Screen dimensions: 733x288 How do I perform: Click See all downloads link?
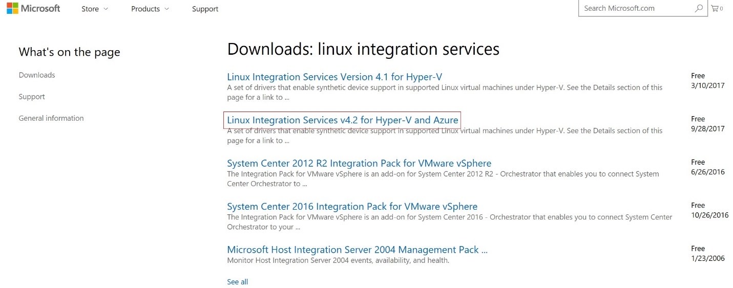coord(237,282)
